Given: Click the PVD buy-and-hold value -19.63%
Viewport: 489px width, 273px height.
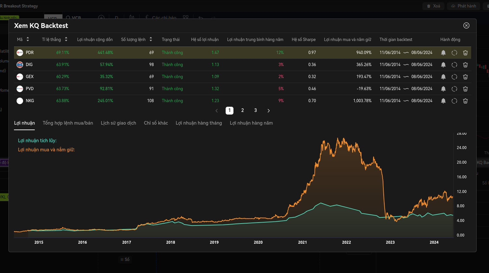Looking at the screenshot, I should tap(364, 89).
